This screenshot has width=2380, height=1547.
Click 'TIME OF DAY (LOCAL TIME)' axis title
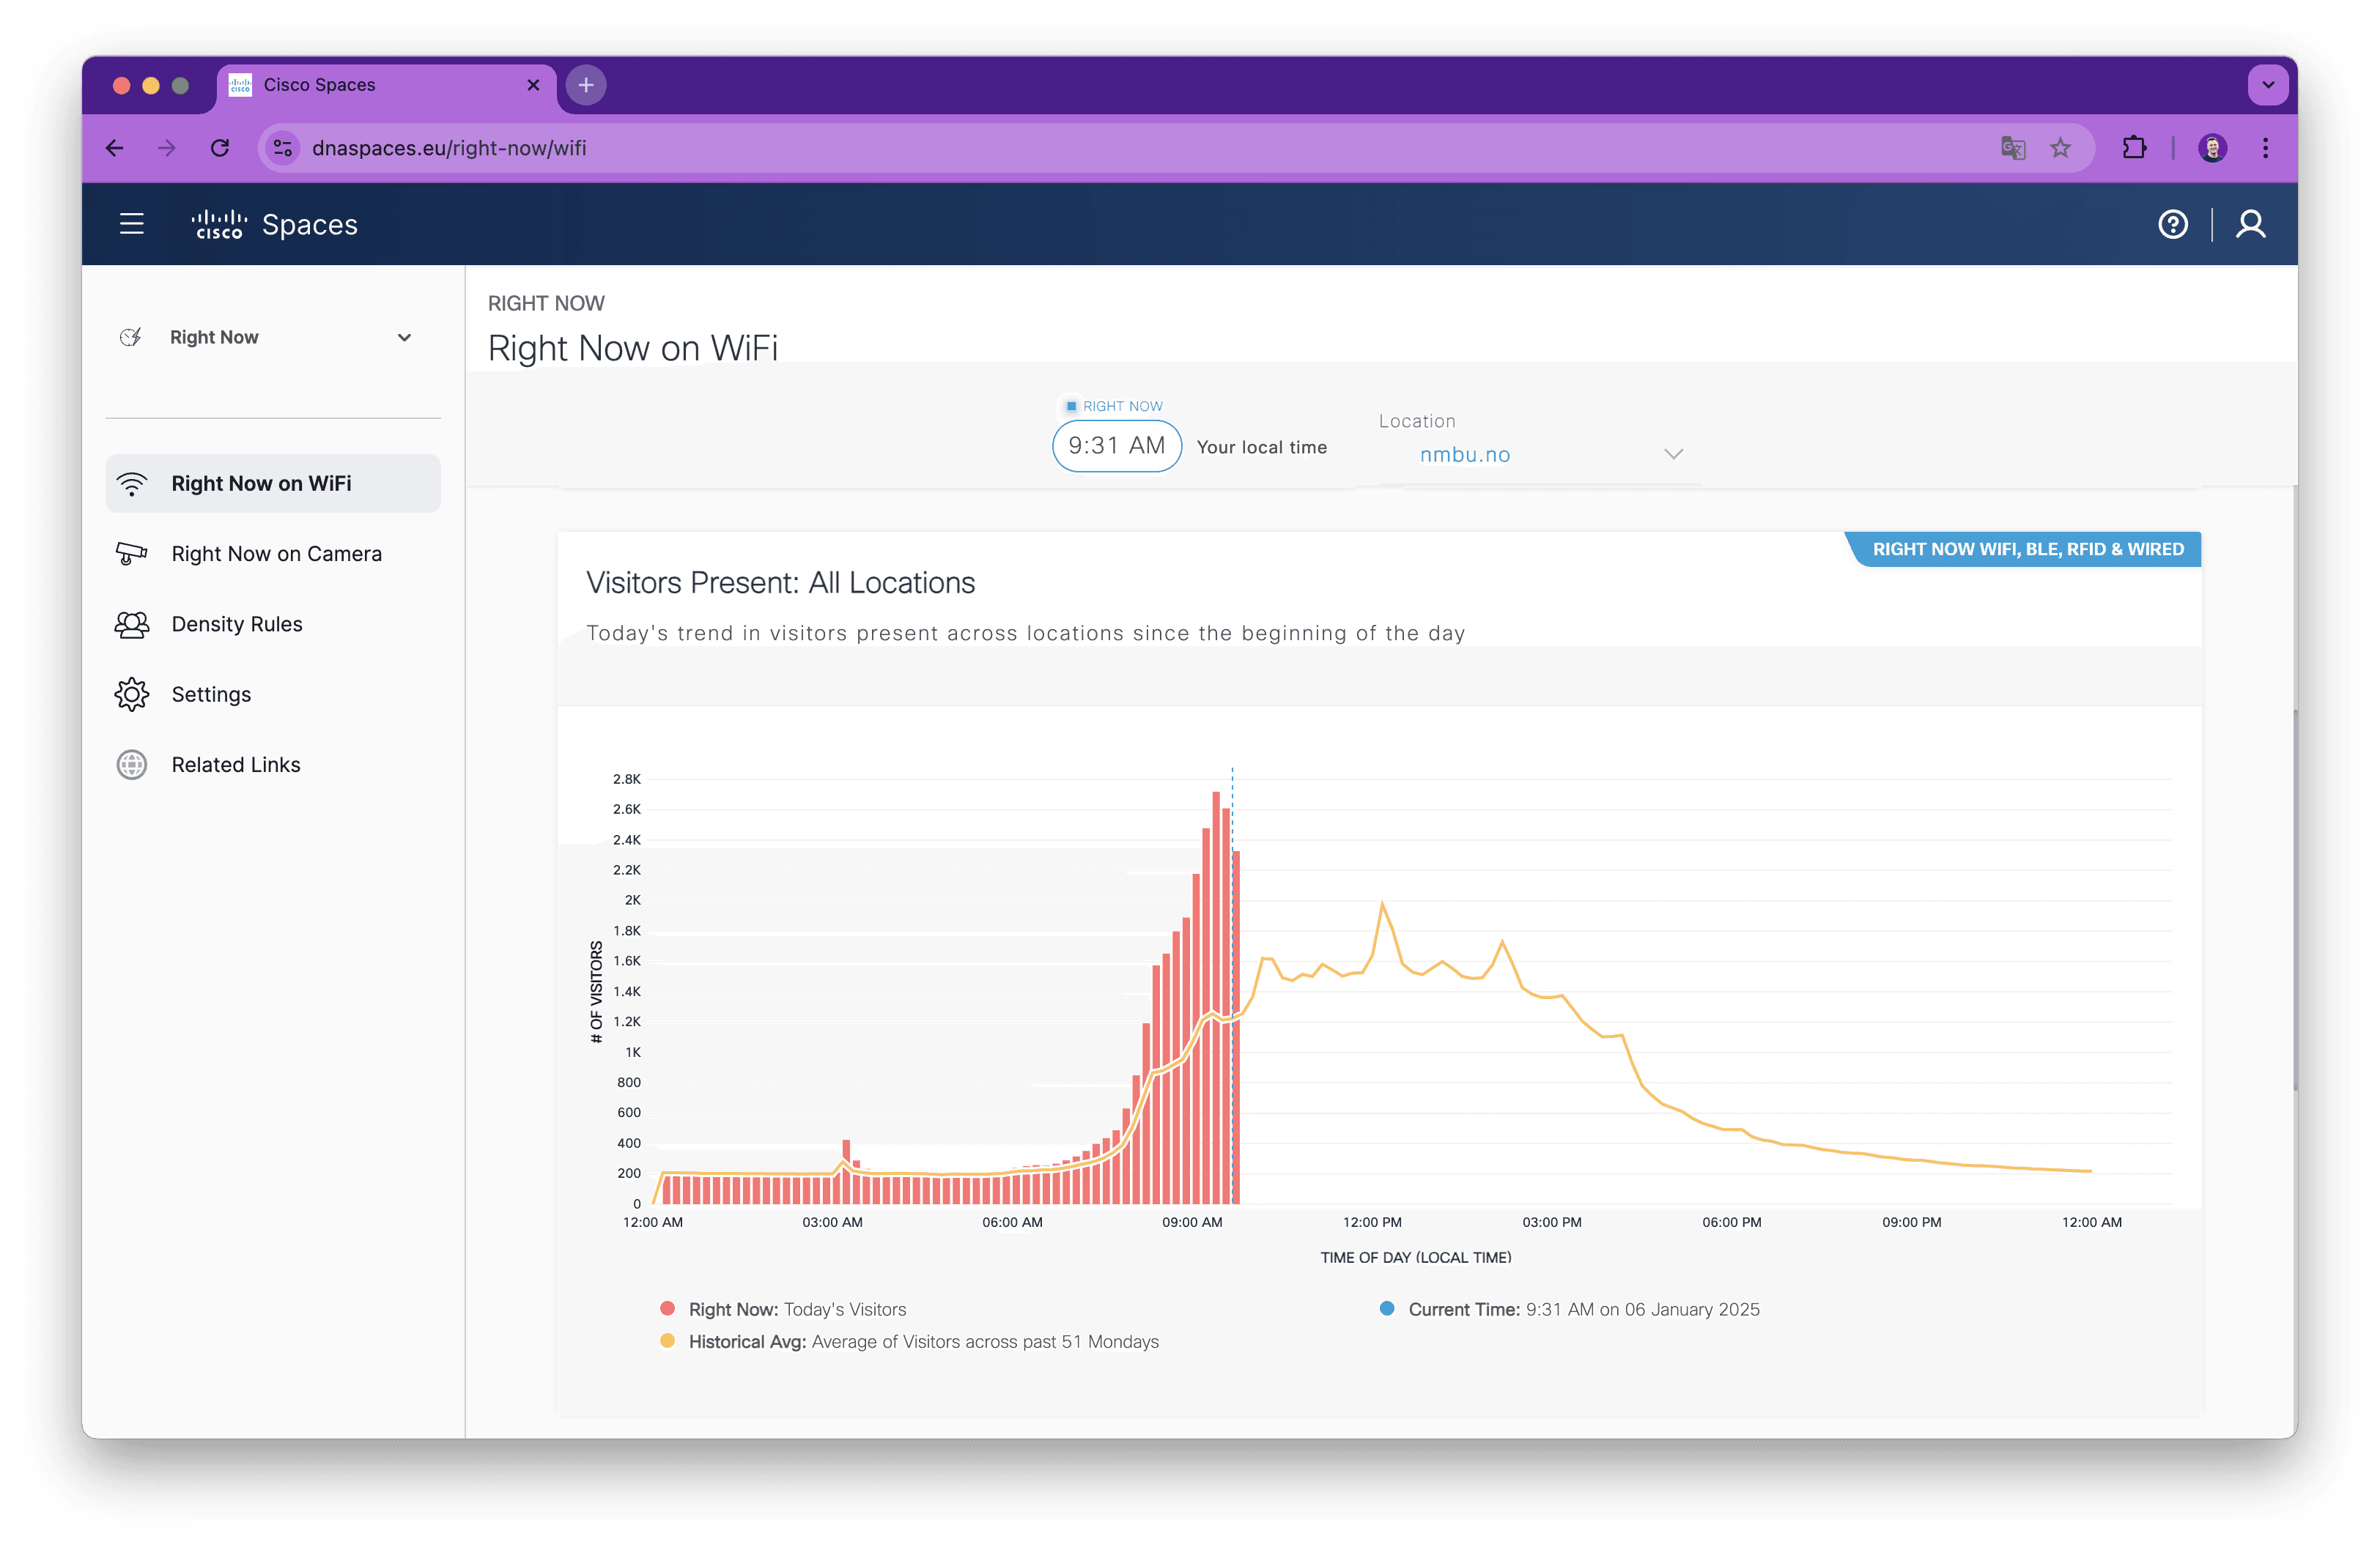tap(1415, 1257)
